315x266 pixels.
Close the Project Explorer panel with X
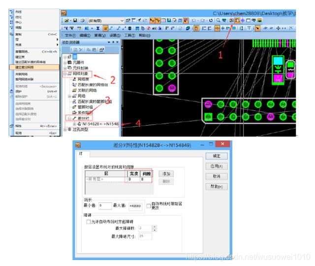pos(117,42)
